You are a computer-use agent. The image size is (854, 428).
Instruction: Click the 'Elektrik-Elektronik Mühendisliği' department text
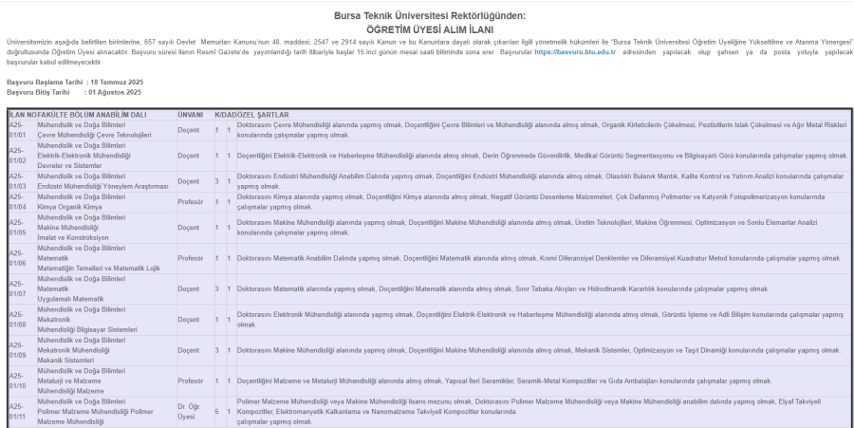(x=84, y=156)
